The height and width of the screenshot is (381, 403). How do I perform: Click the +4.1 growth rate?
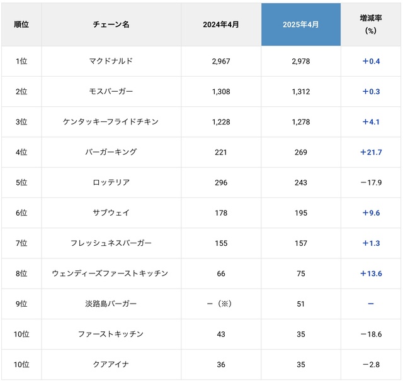coord(371,122)
